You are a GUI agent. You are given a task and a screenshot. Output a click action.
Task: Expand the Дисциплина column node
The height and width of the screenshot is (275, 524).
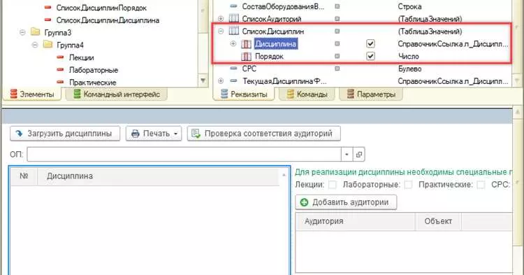pos(233,44)
